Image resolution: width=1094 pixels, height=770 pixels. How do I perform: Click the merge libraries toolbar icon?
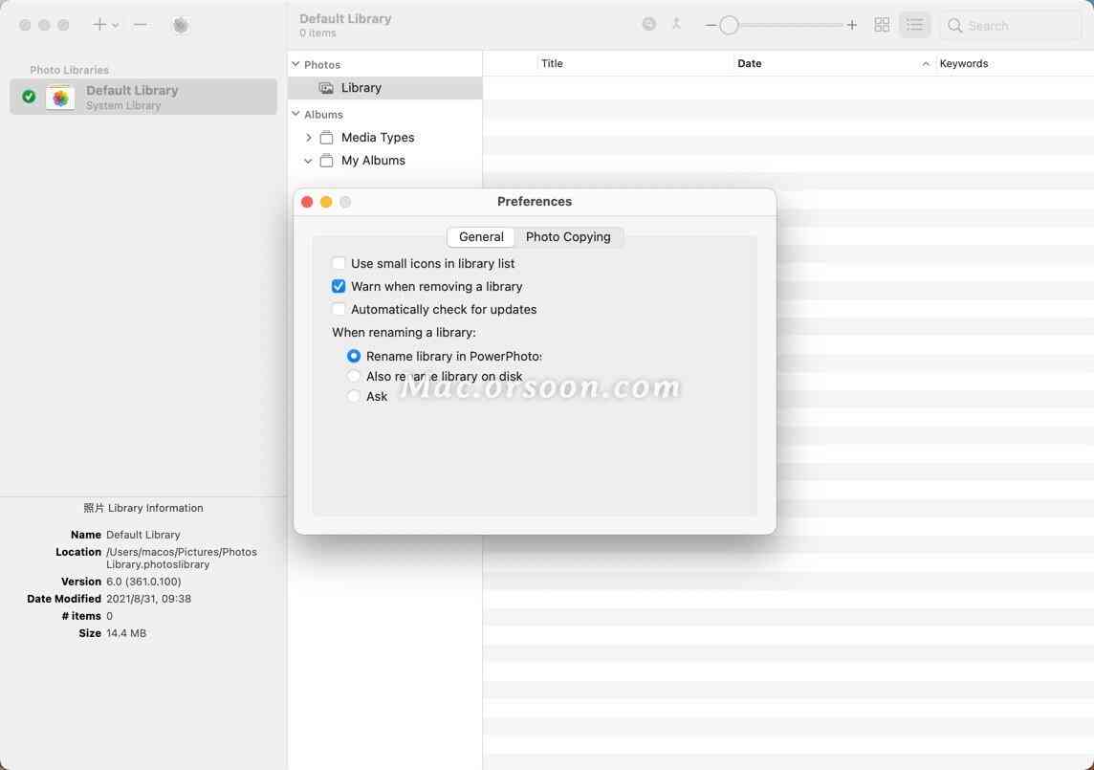click(676, 25)
